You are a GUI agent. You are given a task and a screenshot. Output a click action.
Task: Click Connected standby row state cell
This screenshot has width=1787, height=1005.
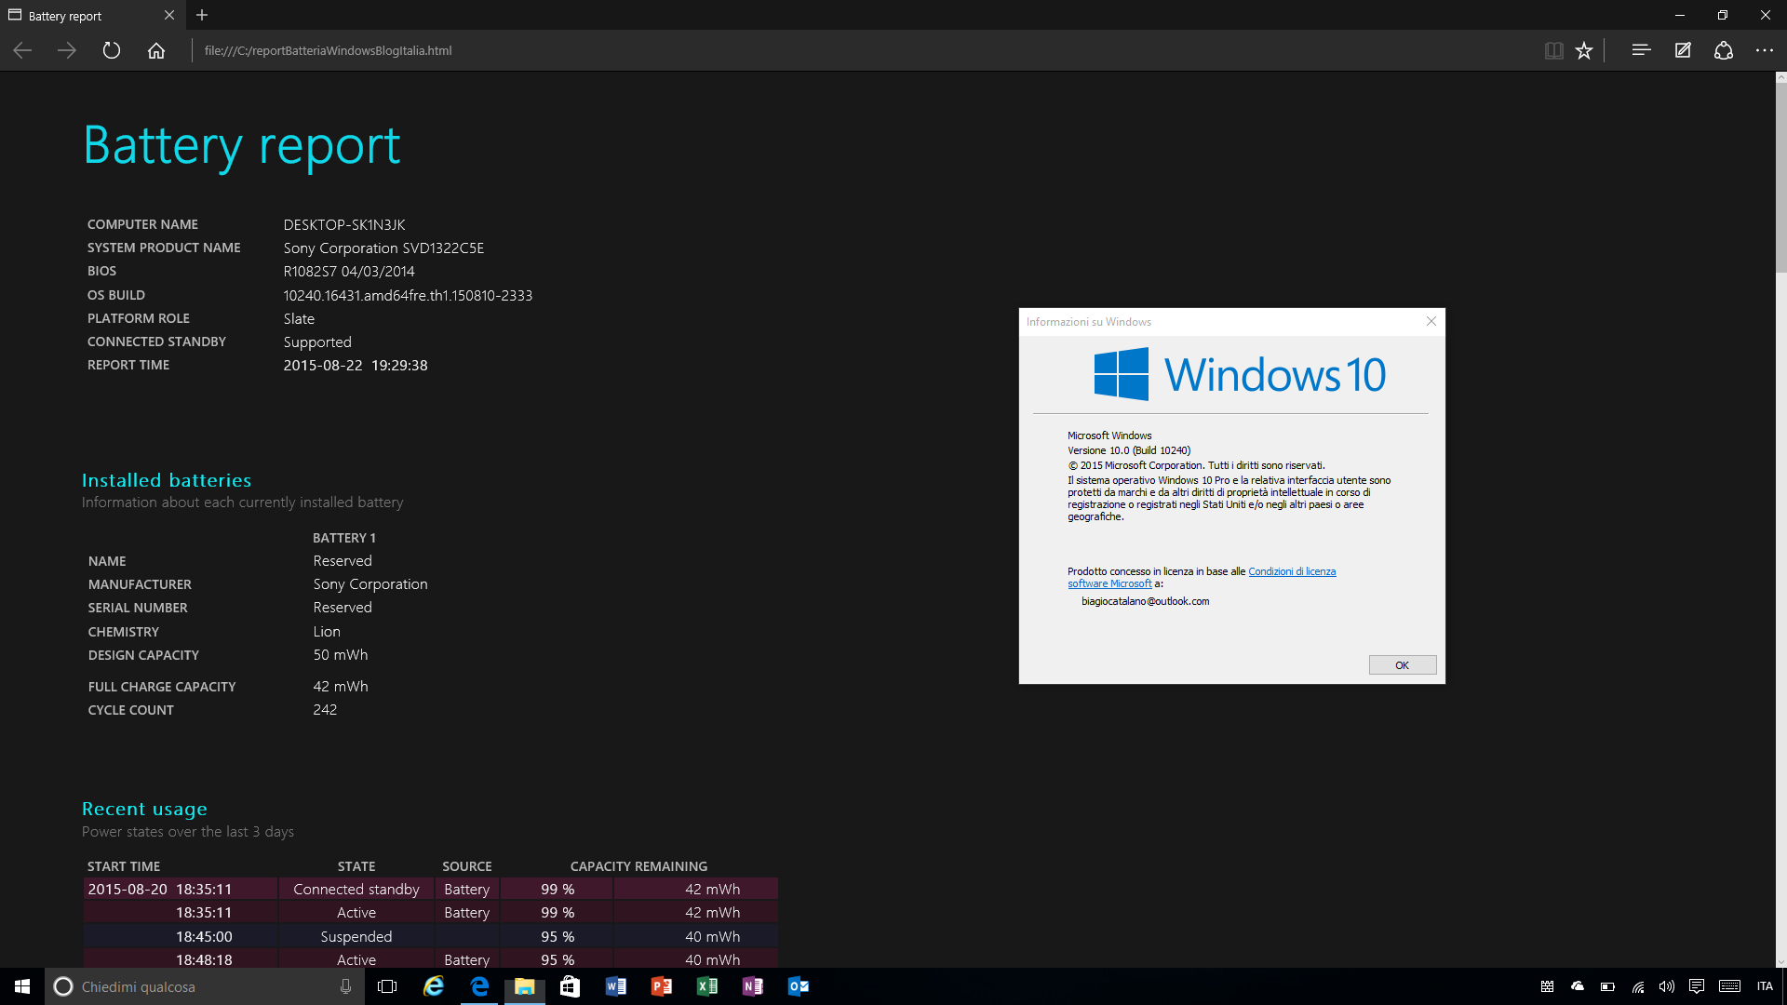pyautogui.click(x=356, y=889)
